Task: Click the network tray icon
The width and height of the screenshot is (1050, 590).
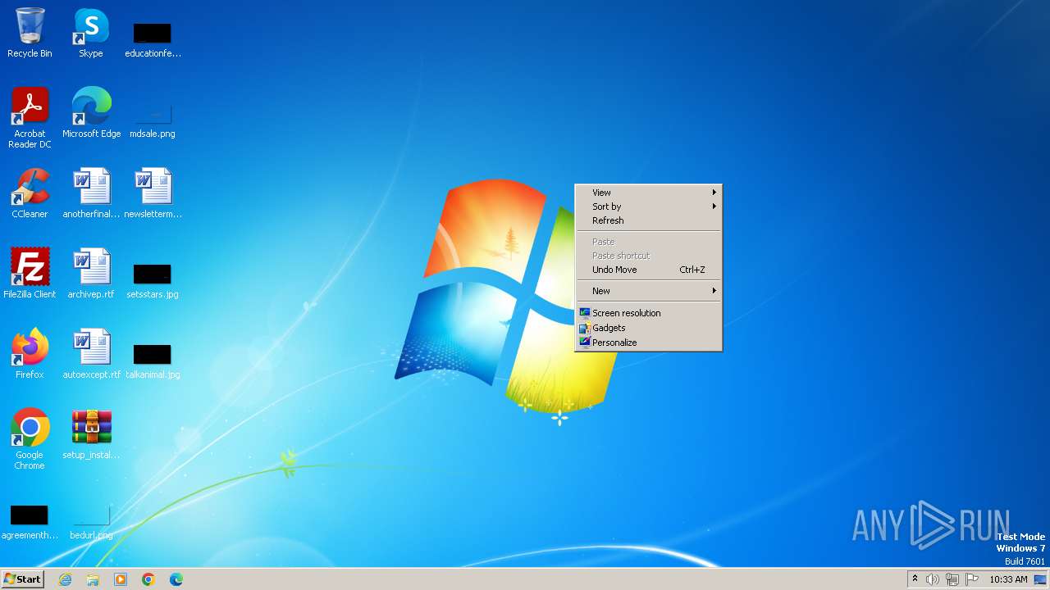Action: pyautogui.click(x=952, y=579)
